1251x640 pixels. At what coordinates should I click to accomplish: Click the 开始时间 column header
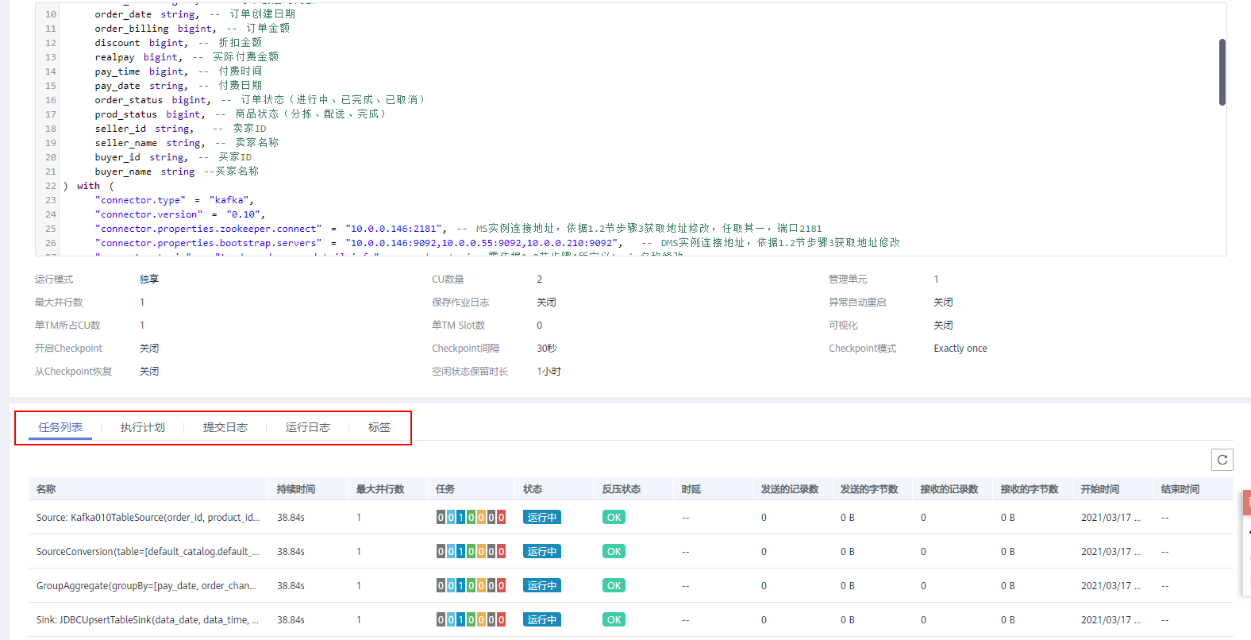[x=1100, y=489]
